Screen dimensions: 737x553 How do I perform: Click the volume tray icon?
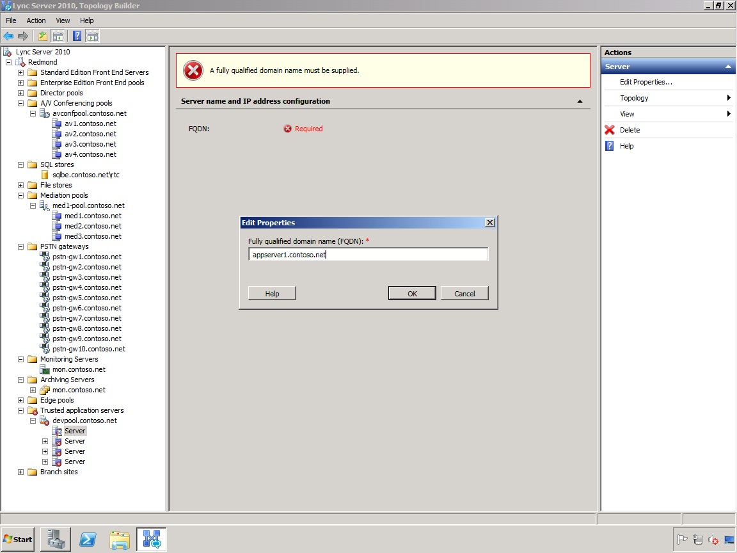[713, 540]
